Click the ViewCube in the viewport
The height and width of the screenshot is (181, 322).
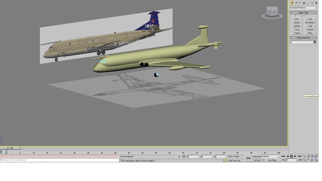tap(272, 12)
